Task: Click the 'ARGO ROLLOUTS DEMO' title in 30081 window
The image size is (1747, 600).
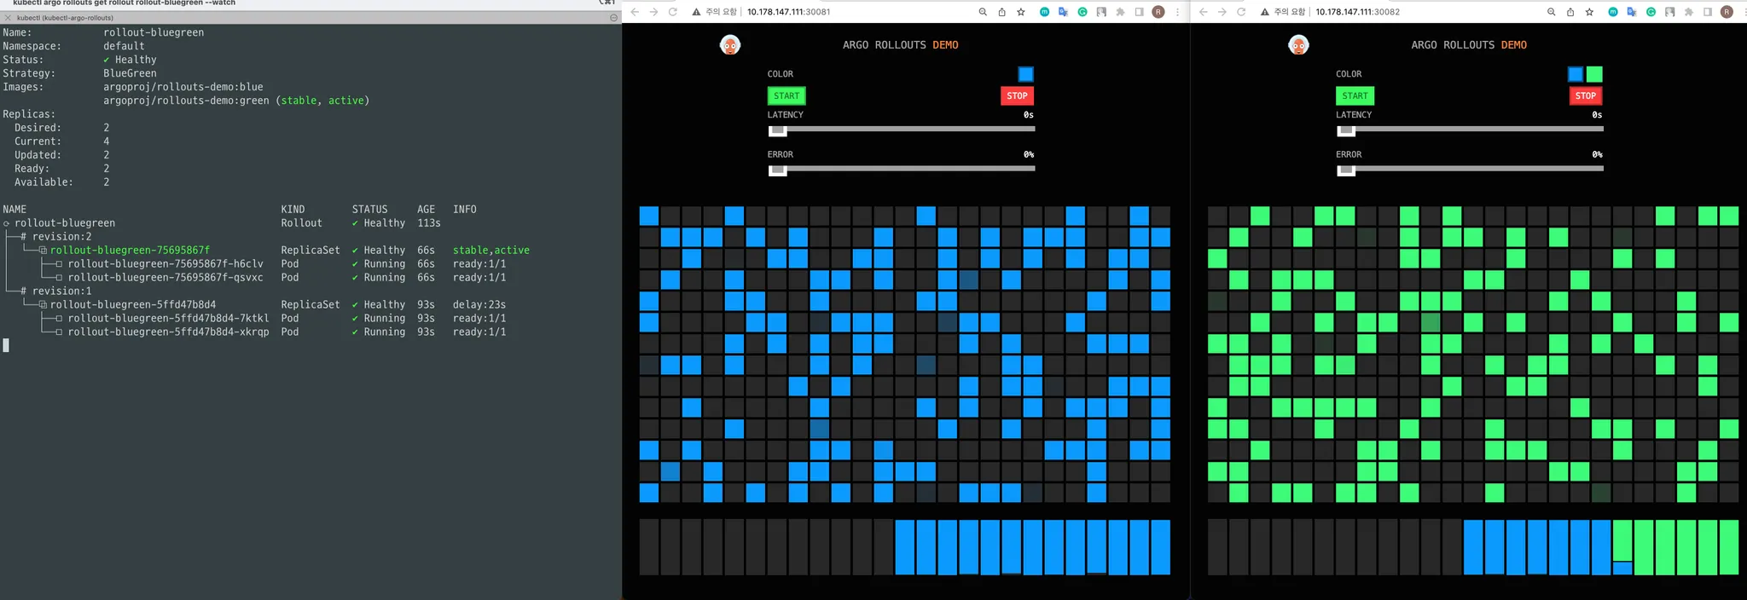Action: (x=900, y=45)
